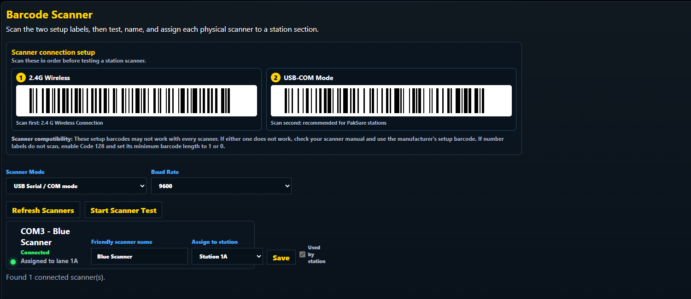Click the yellow step 2 badge
The width and height of the screenshot is (691, 299).
(275, 78)
